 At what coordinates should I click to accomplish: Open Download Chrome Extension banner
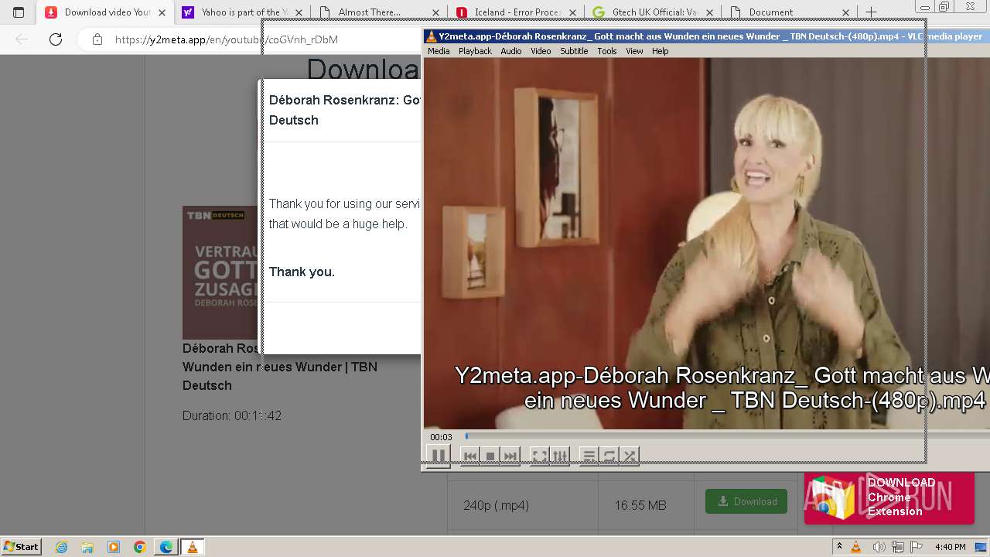tap(889, 497)
